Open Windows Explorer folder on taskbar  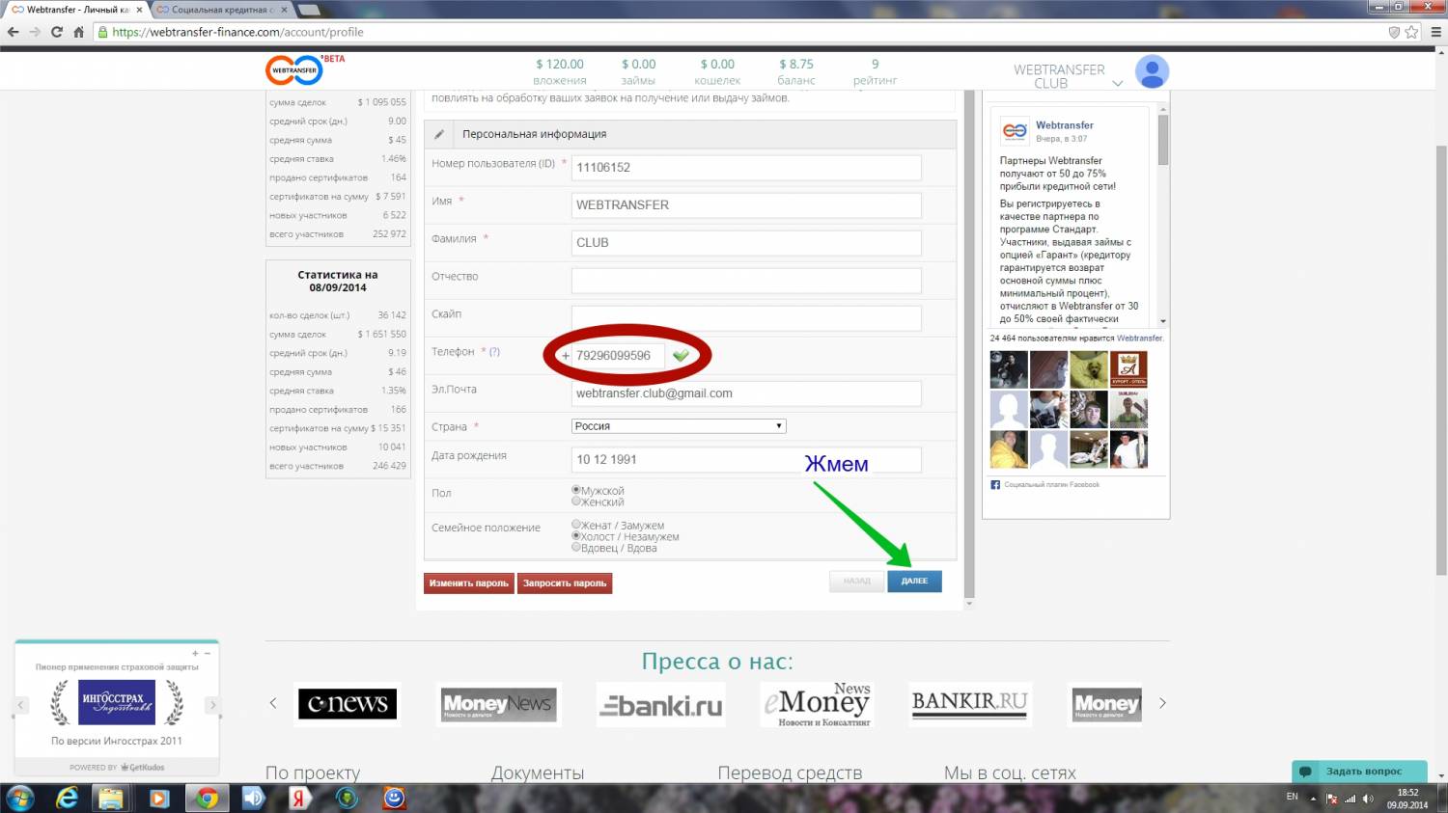tap(112, 799)
